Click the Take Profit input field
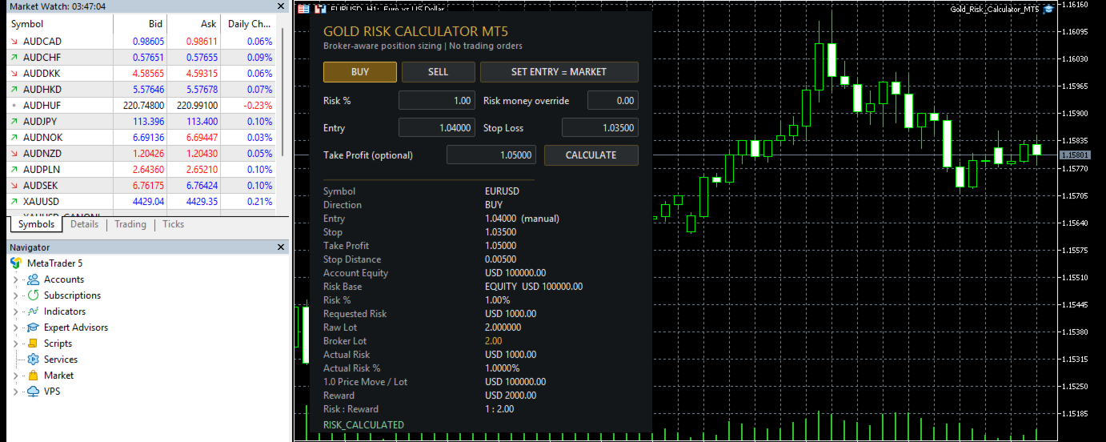Image resolution: width=1106 pixels, height=442 pixels. pyautogui.click(x=491, y=155)
